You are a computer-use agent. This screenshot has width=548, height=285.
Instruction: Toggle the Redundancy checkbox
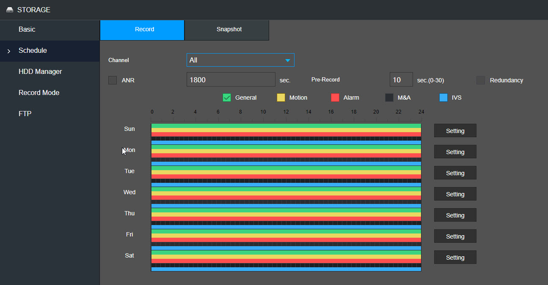point(481,80)
